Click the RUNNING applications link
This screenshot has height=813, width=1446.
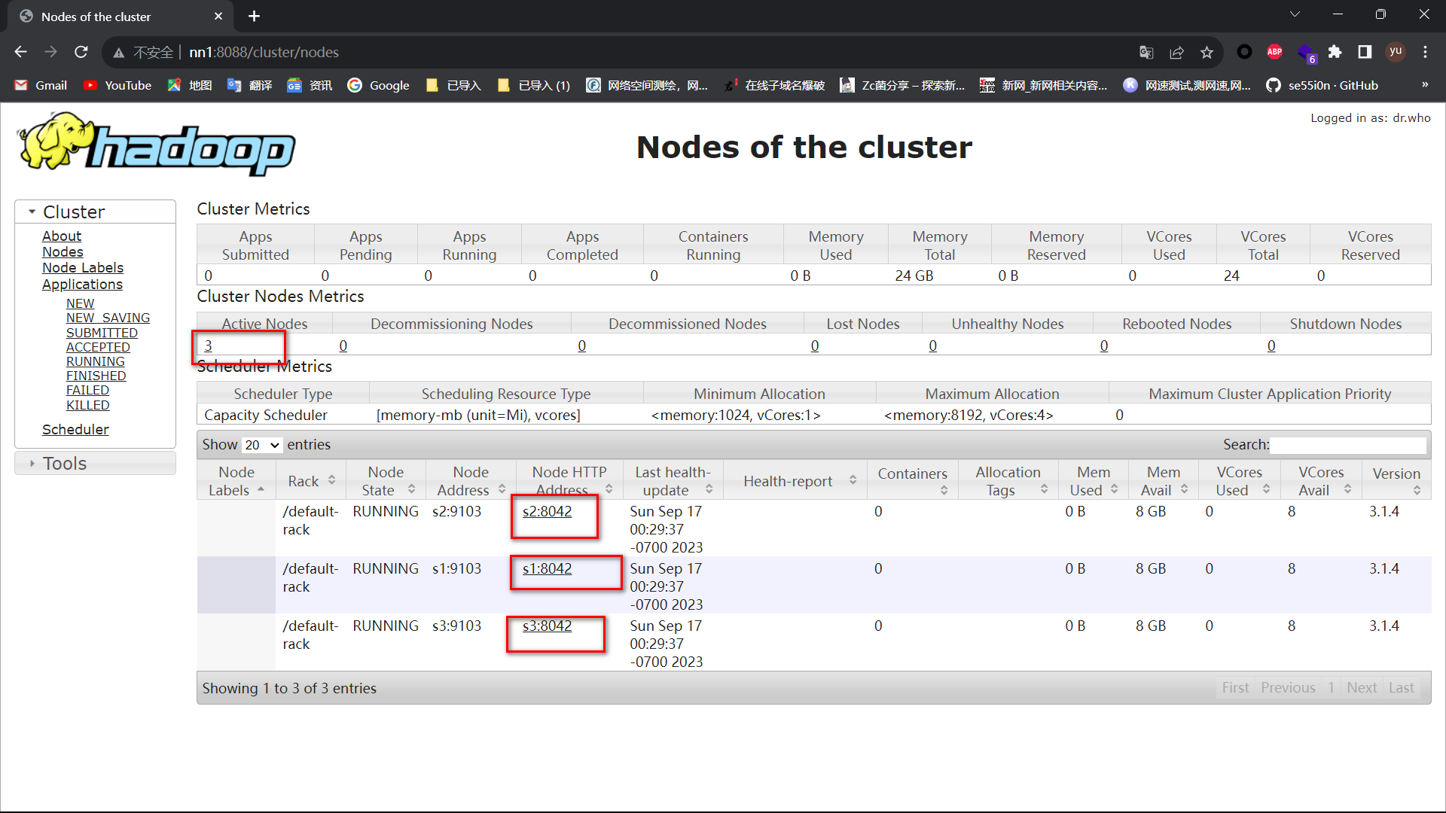pos(96,361)
